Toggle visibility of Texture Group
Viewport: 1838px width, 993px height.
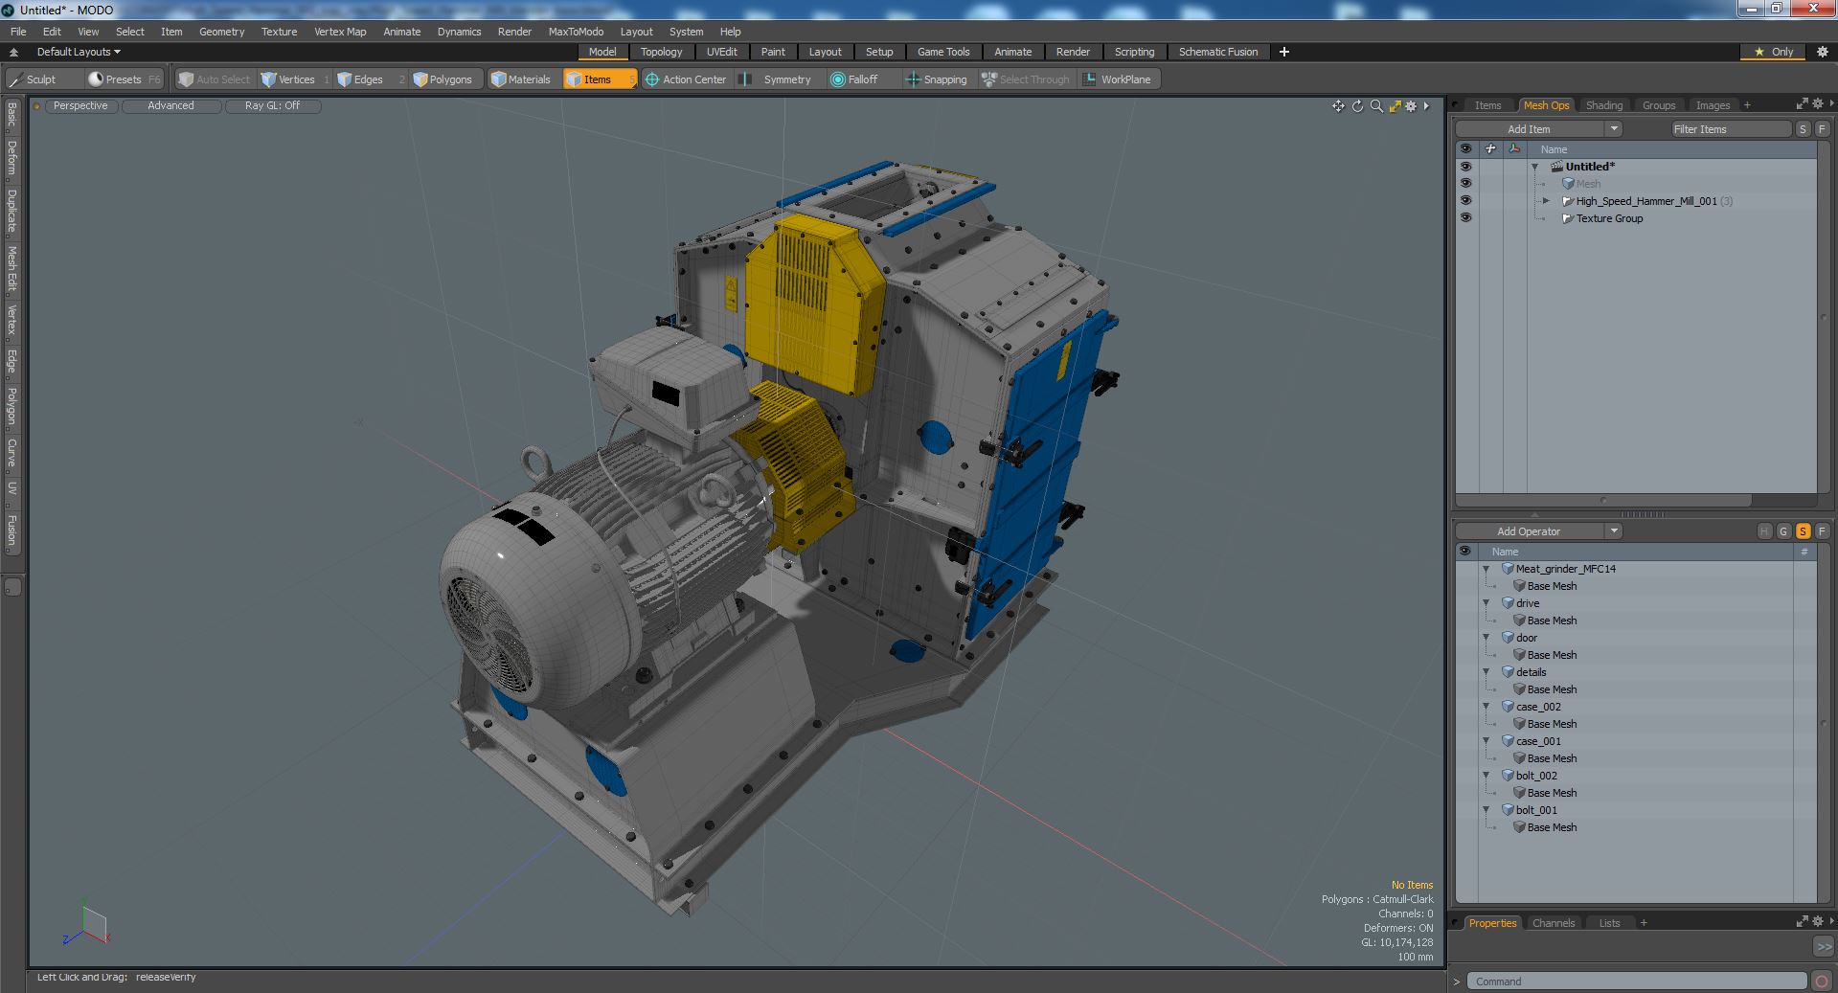1465,218
